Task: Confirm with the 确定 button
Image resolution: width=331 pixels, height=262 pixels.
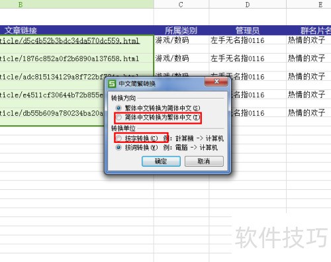Action: click(x=161, y=161)
